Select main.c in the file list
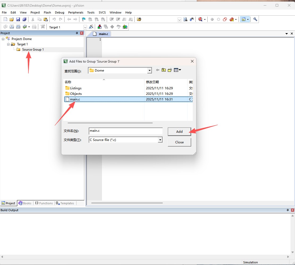This screenshot has width=295, height=265. (x=75, y=99)
